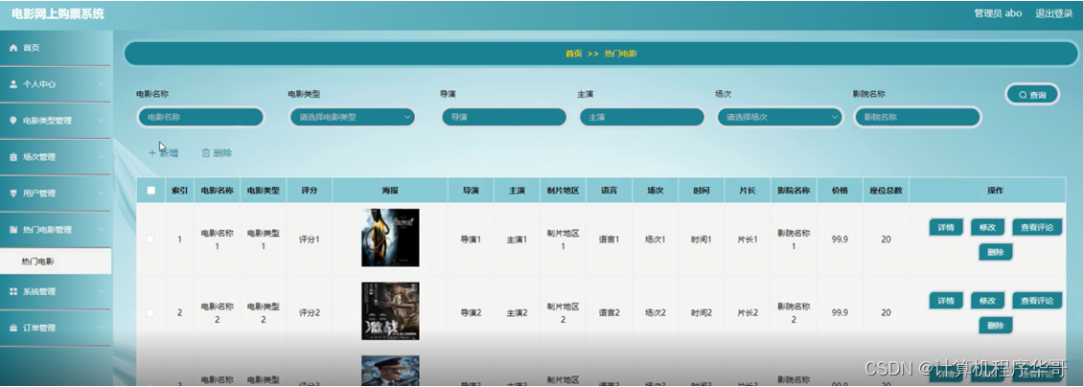The height and width of the screenshot is (387, 1083).
Task: Click the 影院名称 search input field
Action: pos(918,117)
